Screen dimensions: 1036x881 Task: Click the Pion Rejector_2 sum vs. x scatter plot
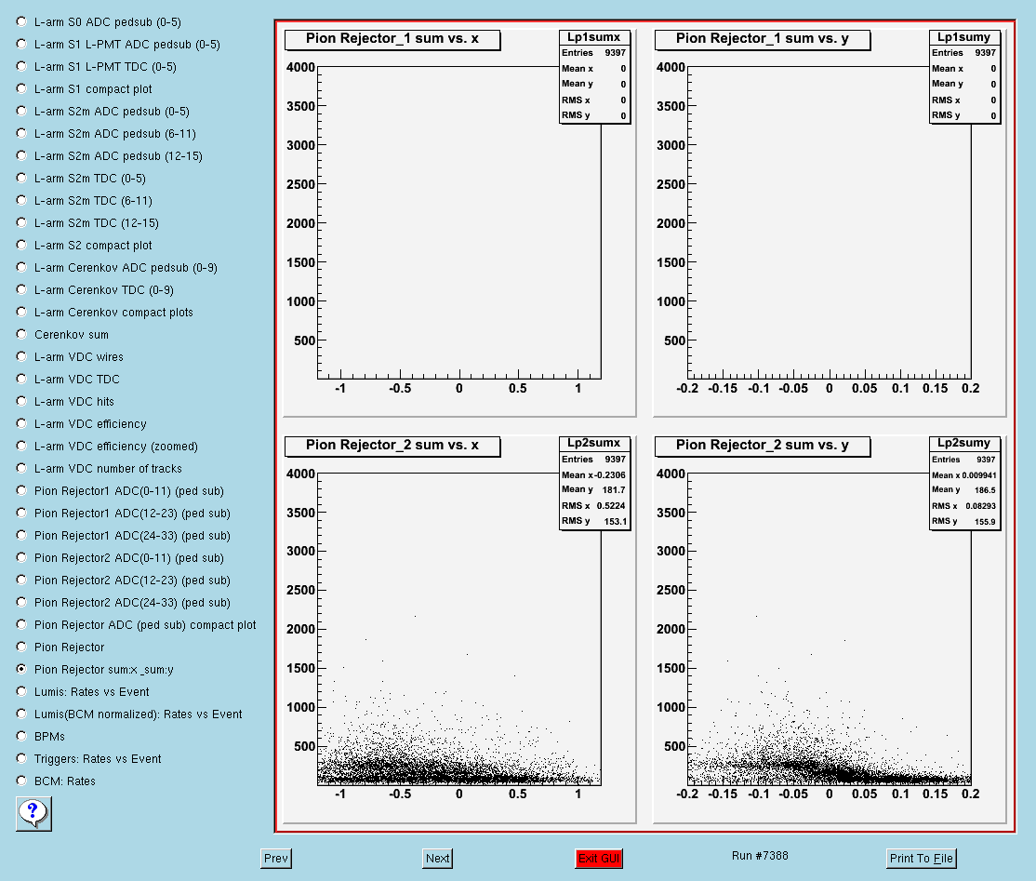(x=459, y=629)
